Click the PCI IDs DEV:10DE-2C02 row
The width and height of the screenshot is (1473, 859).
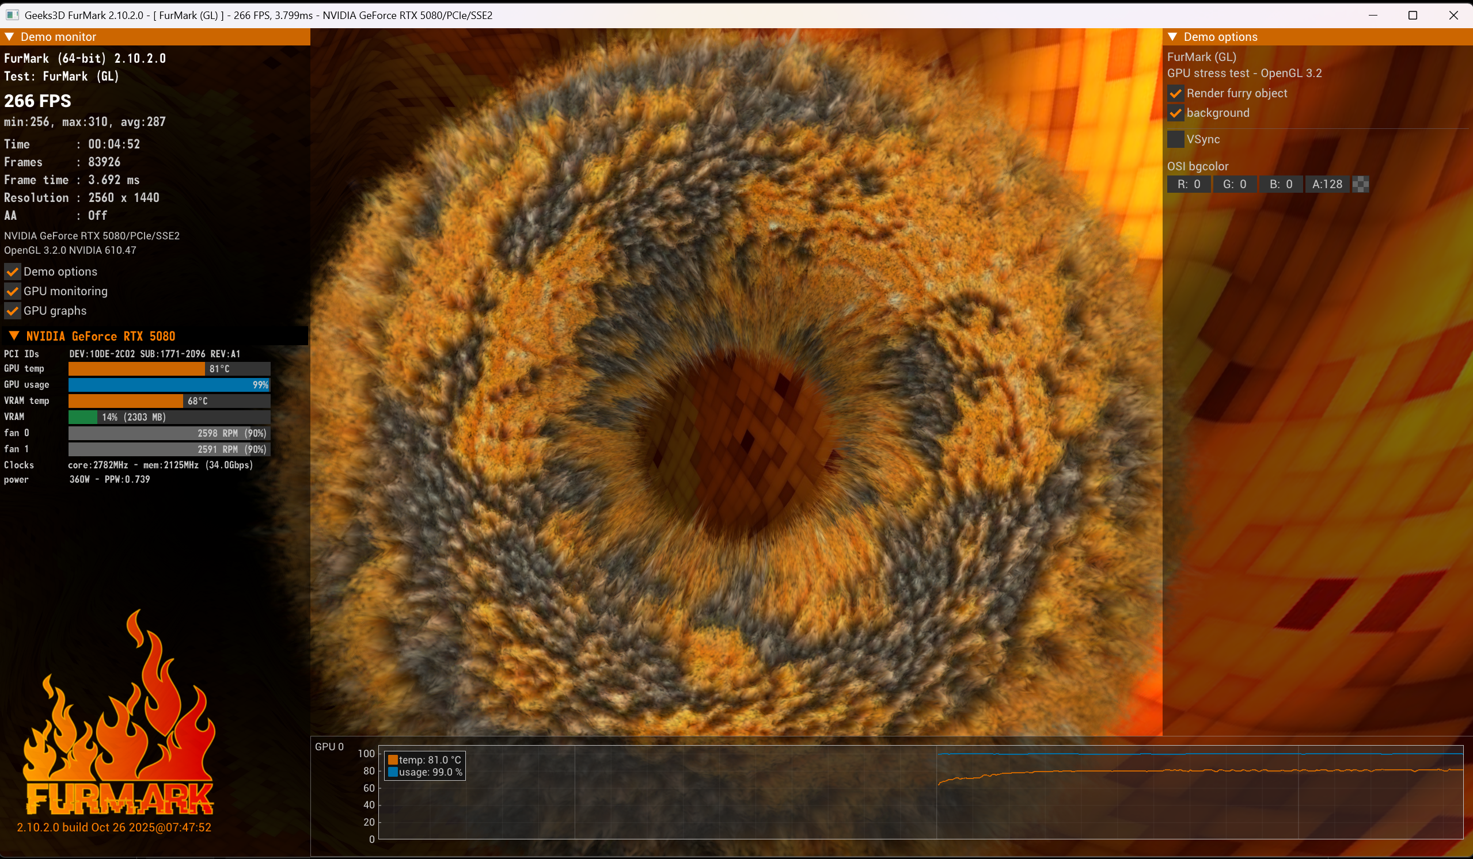(122, 354)
